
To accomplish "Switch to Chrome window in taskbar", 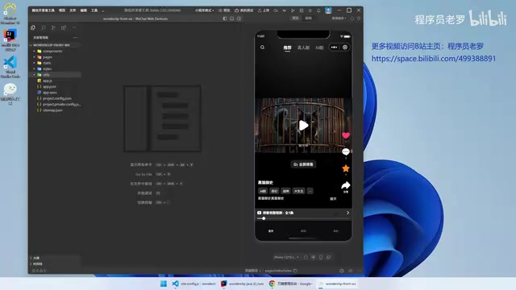I will coord(290,284).
